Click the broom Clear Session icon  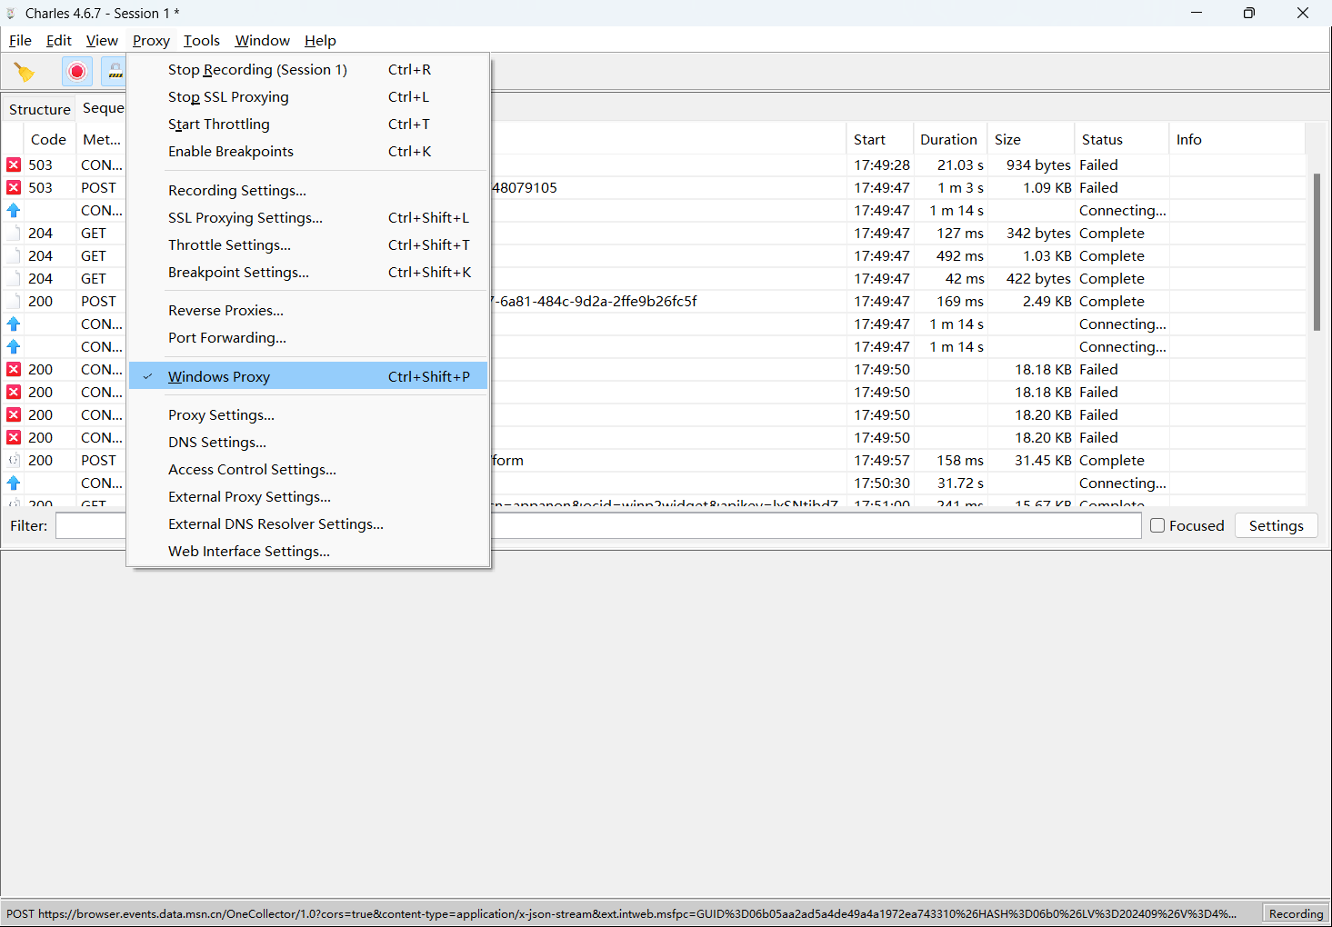tap(25, 72)
